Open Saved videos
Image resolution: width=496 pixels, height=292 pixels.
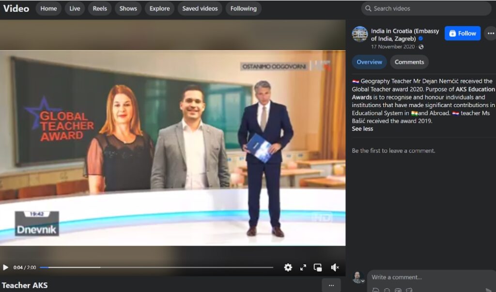click(x=200, y=8)
